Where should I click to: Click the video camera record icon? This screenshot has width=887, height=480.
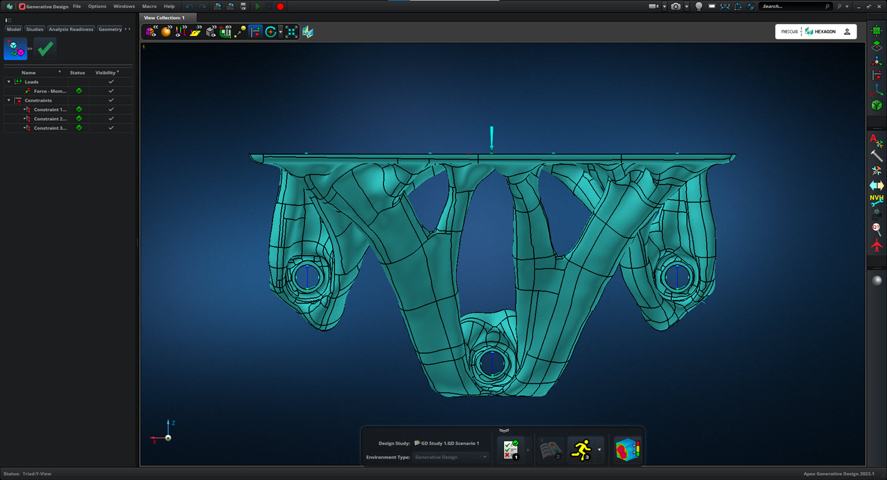[x=653, y=6]
